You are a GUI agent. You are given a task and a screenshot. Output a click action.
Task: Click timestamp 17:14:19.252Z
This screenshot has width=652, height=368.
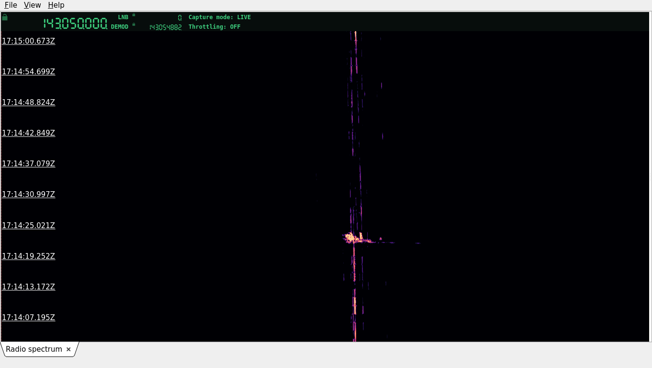tap(28, 256)
